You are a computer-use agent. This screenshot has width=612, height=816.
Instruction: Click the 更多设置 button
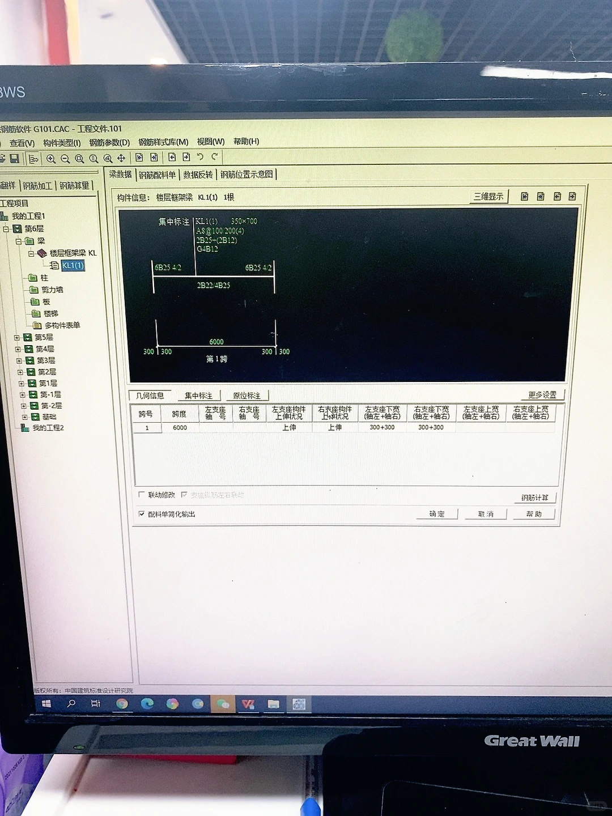[x=542, y=394]
